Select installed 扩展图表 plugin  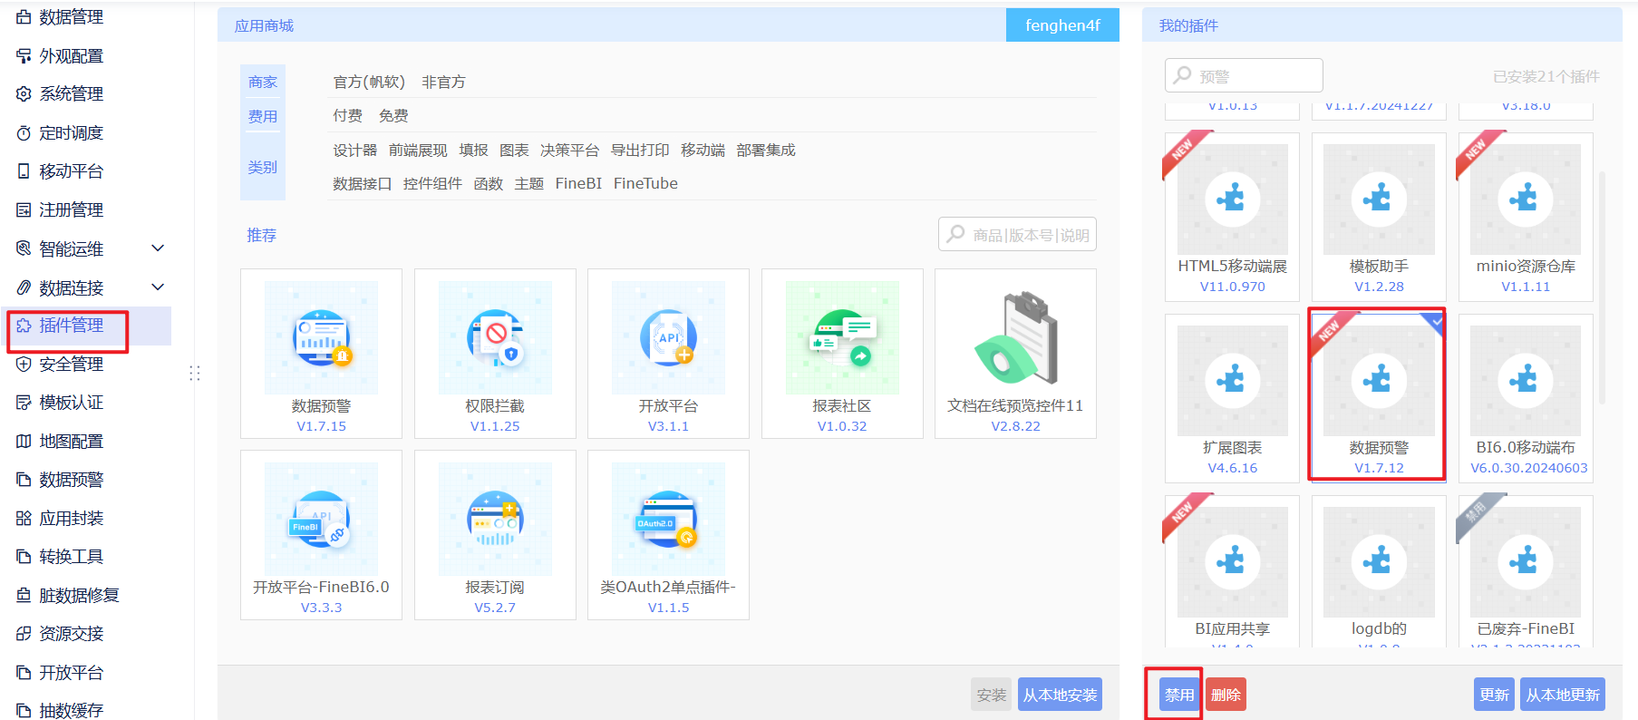(x=1232, y=399)
